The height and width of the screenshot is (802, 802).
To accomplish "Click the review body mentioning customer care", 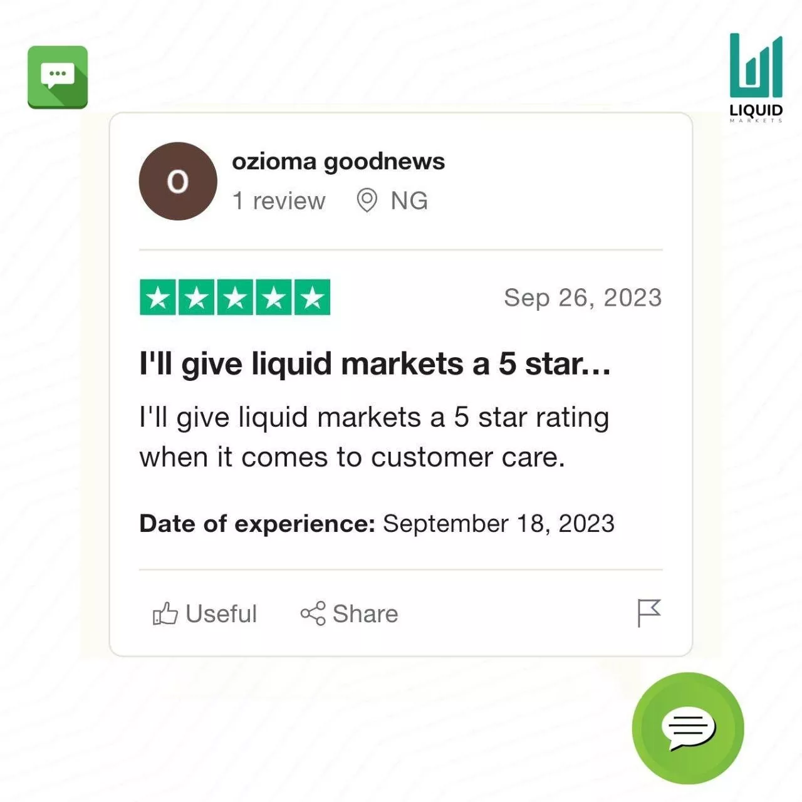I will pyautogui.click(x=374, y=437).
